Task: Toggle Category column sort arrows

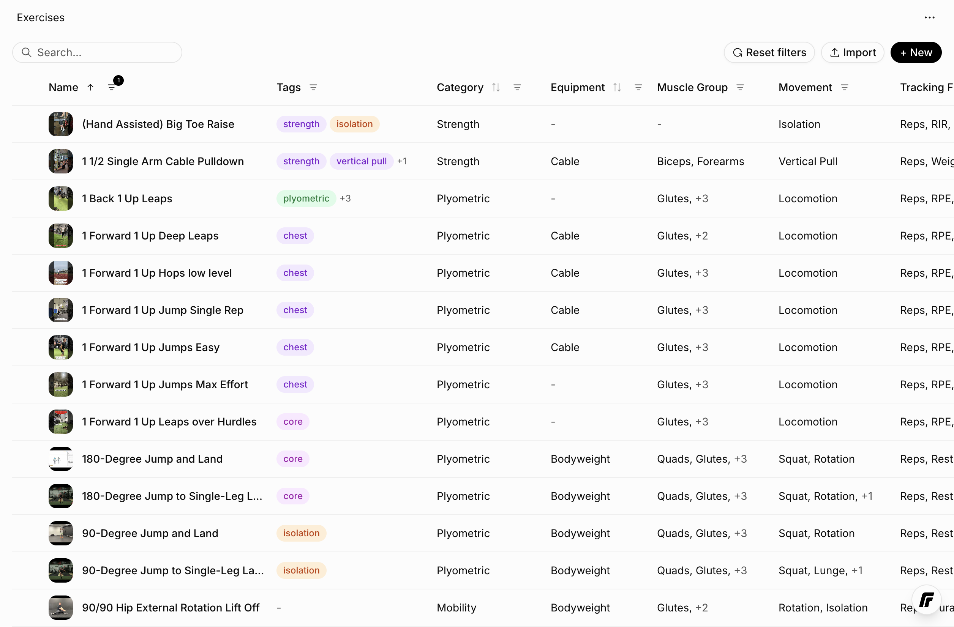Action: (496, 87)
